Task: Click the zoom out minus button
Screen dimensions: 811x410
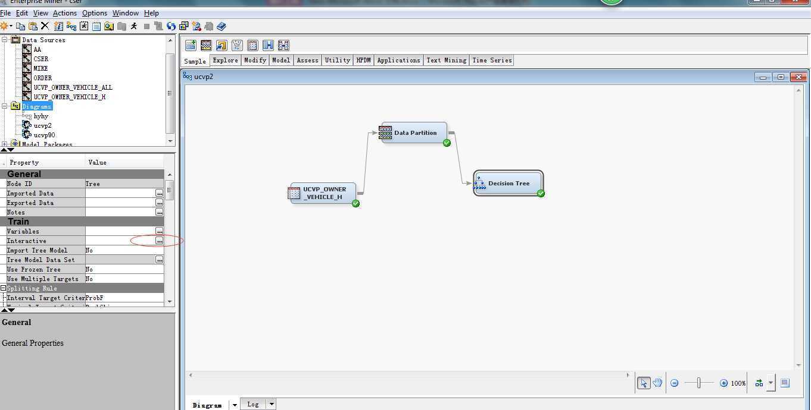Action: pos(674,383)
